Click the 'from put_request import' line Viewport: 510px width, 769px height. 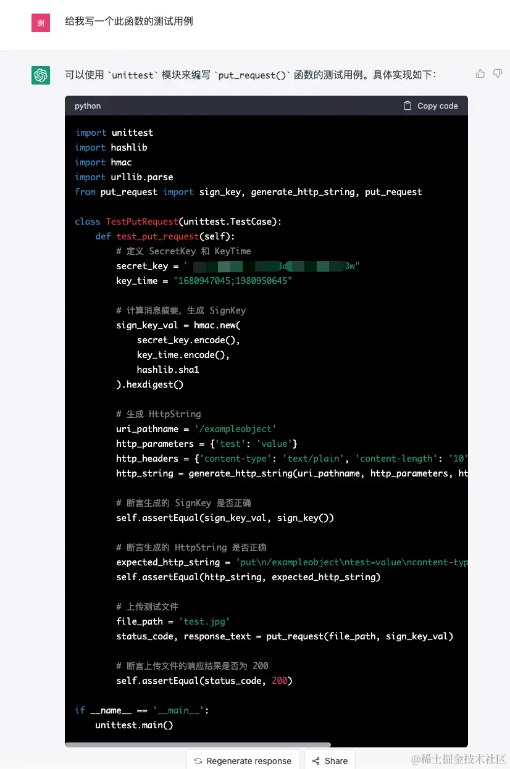(x=248, y=192)
